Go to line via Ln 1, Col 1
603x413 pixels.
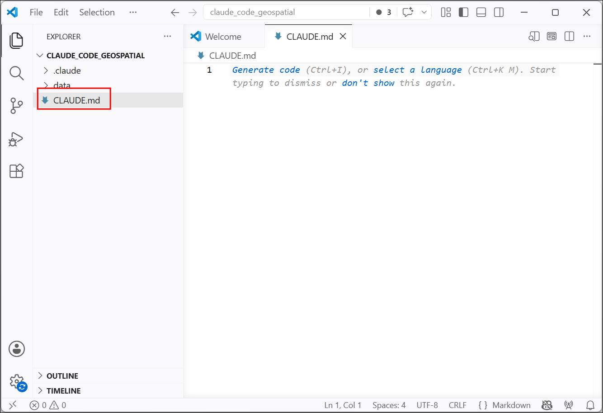tap(343, 405)
